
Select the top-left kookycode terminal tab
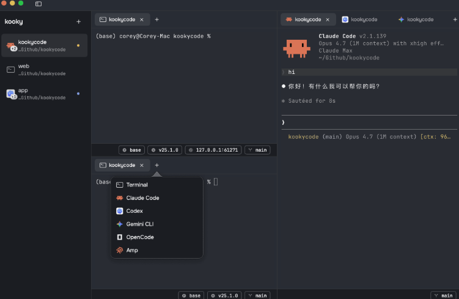point(122,20)
